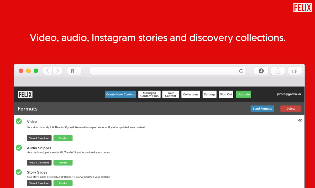Go to Your Content
Viewport: 315px width, 188px height.
tap(171, 94)
